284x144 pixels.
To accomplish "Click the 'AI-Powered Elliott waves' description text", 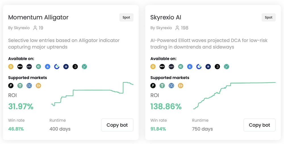I will point(209,44).
